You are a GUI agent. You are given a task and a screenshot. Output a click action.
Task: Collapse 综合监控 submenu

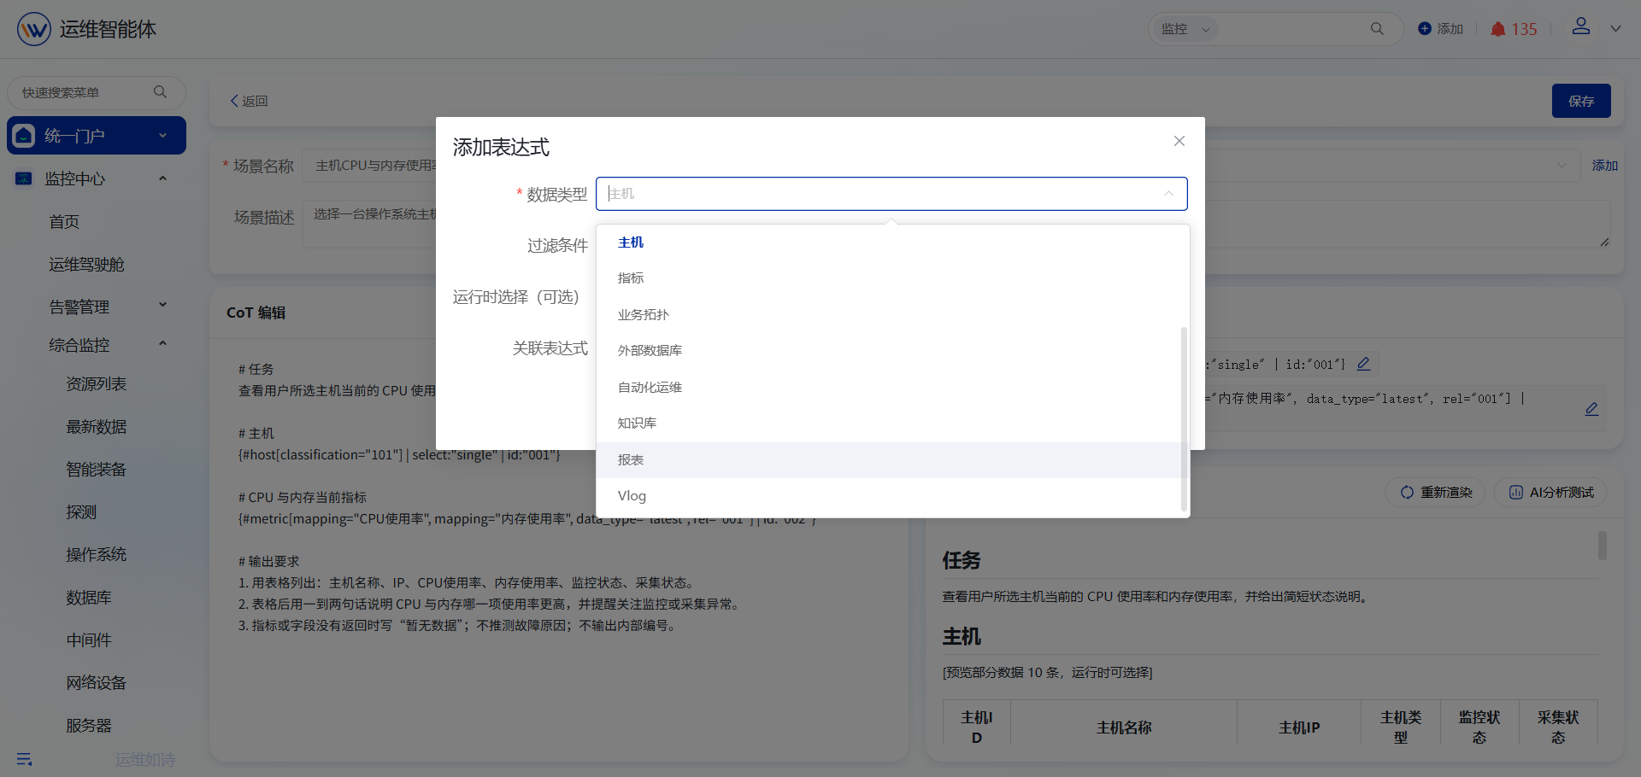pos(162,344)
